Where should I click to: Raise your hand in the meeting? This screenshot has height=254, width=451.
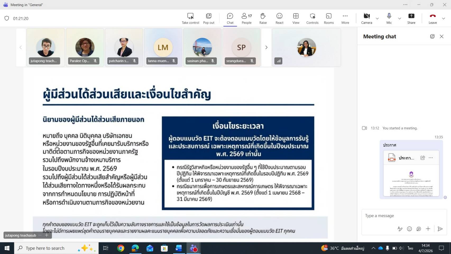point(263,19)
